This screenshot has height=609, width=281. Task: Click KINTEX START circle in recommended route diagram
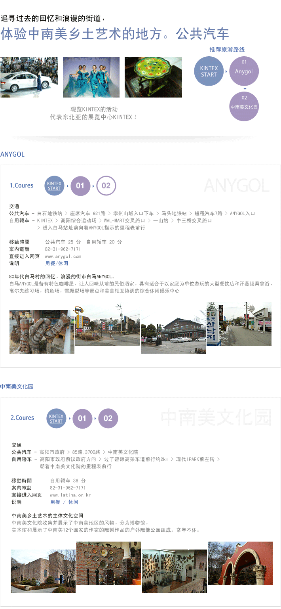pyautogui.click(x=209, y=71)
